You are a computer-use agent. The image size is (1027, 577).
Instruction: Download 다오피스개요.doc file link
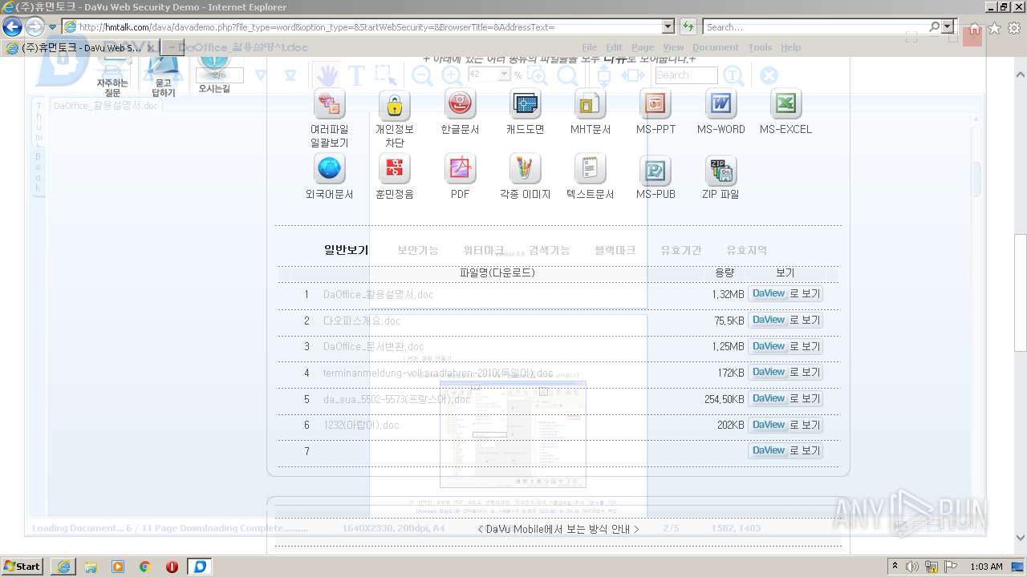[x=362, y=321]
